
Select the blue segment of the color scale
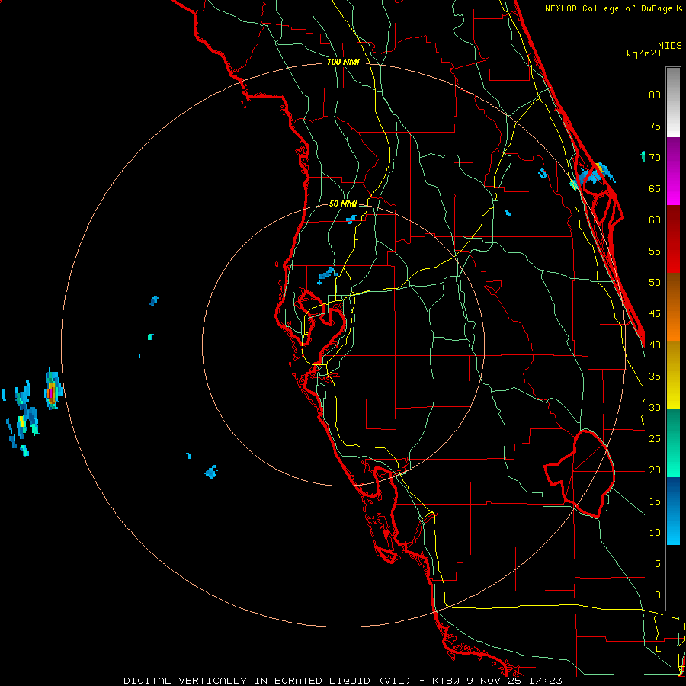coord(673,511)
